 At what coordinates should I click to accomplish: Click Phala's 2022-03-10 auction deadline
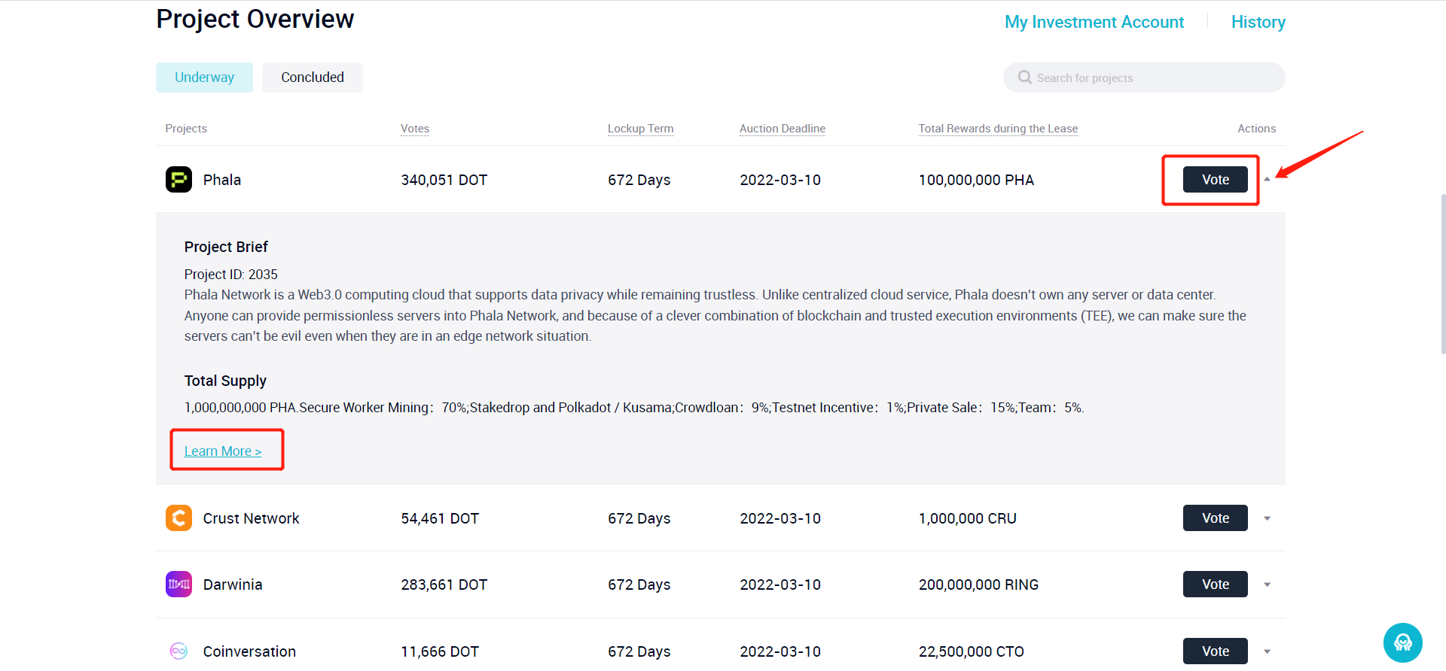pyautogui.click(x=780, y=180)
